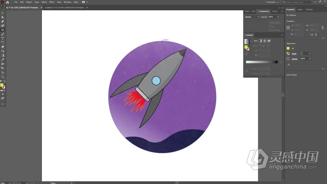This screenshot has width=327, height=184.
Task: Open the zoom level dropdown in status bar
Action: (x=10, y=183)
